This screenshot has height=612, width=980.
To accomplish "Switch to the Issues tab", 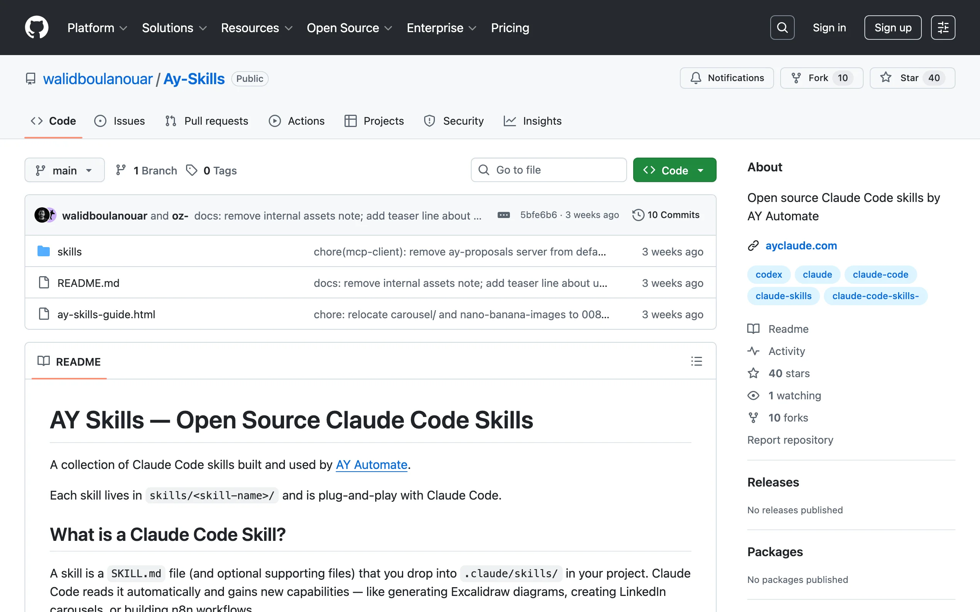I will tap(119, 120).
